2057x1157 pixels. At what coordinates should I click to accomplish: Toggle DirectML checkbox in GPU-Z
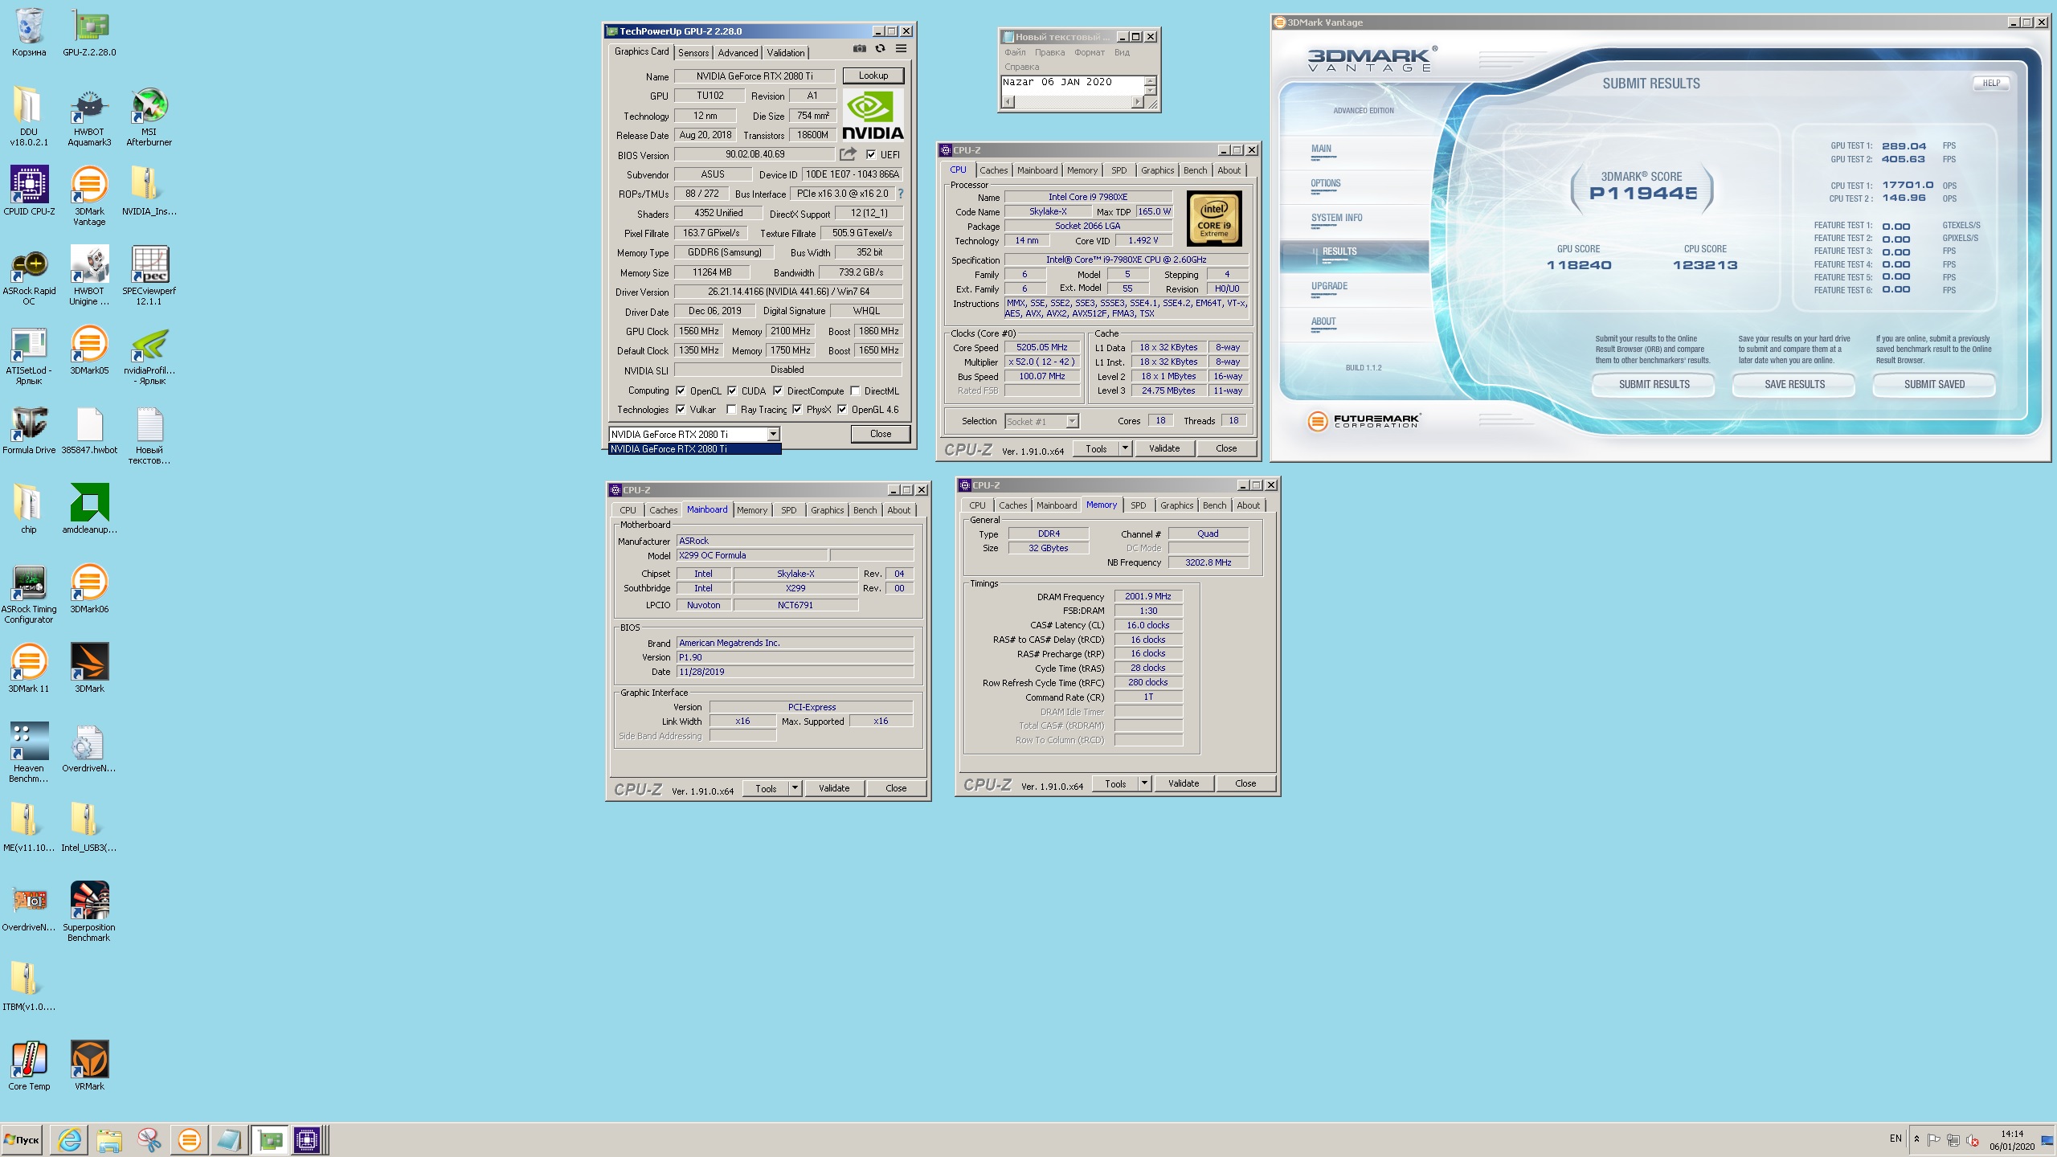click(x=855, y=390)
